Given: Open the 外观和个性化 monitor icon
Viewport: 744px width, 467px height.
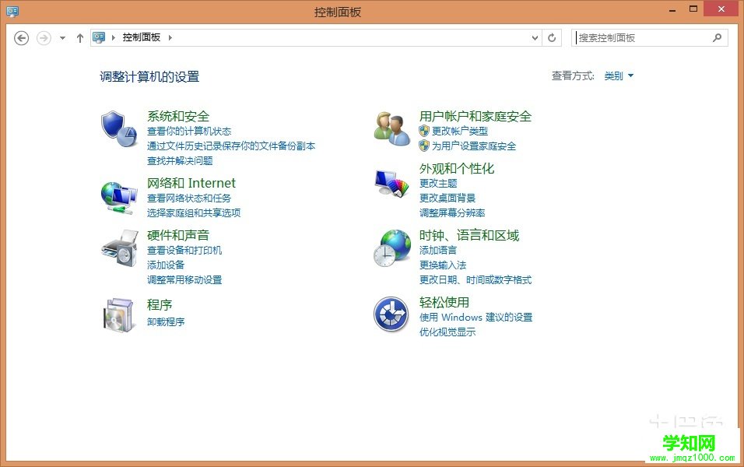Looking at the screenshot, I should tap(392, 184).
